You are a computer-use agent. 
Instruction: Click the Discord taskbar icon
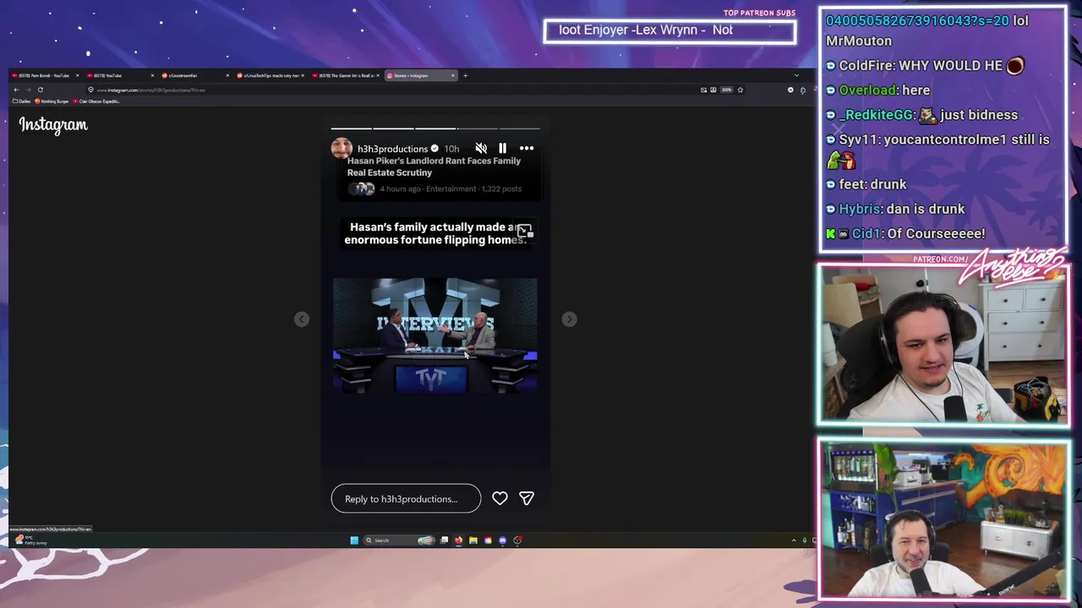[x=503, y=540]
